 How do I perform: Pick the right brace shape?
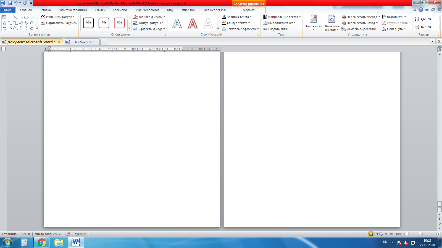coord(27,28)
